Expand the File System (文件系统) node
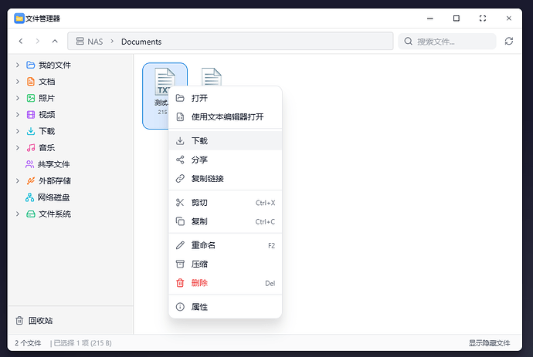This screenshot has width=533, height=357. pos(18,214)
